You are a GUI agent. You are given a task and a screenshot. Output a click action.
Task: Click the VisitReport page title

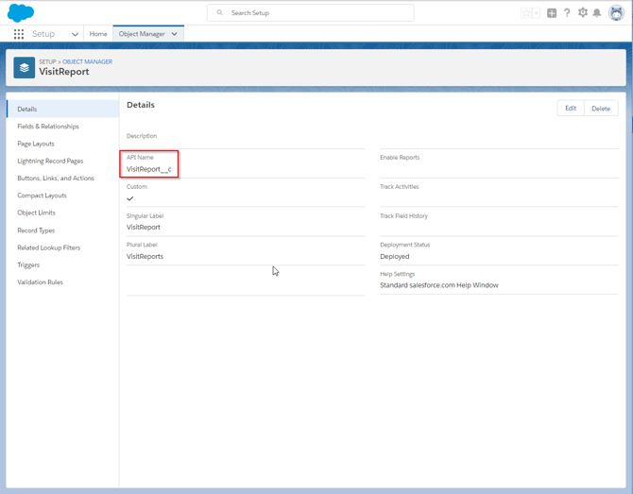pyautogui.click(x=64, y=72)
